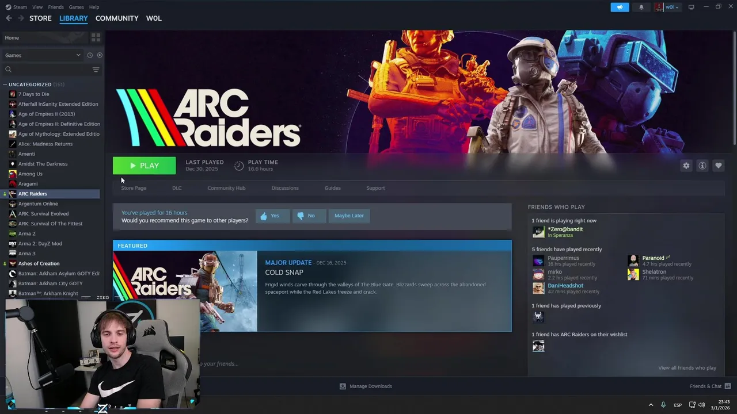The width and height of the screenshot is (737, 414).
Task: Go to the STORE tab
Action: [x=40, y=18]
